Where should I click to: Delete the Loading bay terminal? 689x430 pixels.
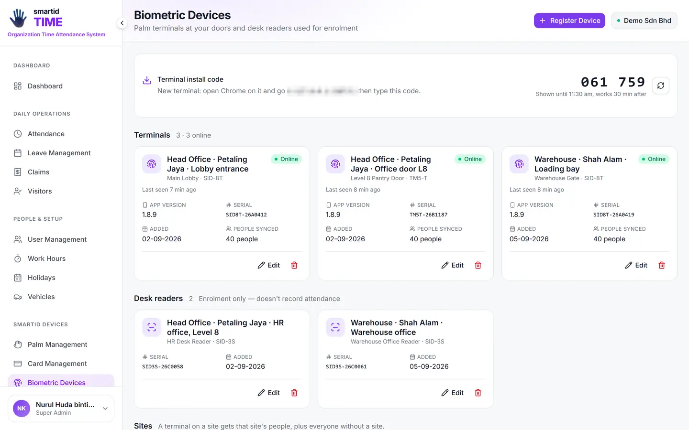(x=662, y=265)
